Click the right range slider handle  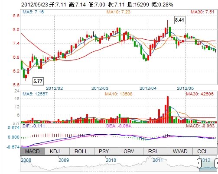[216, 163]
